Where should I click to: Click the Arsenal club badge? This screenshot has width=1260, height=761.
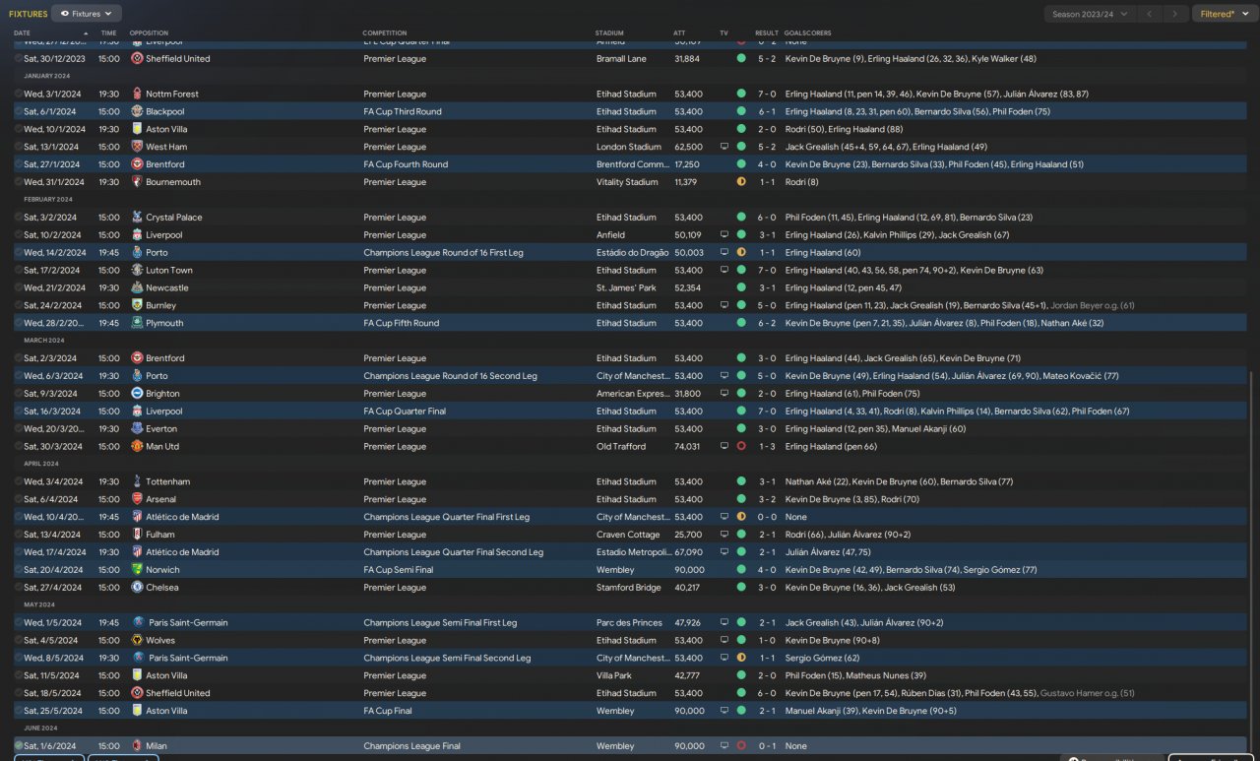tap(137, 499)
